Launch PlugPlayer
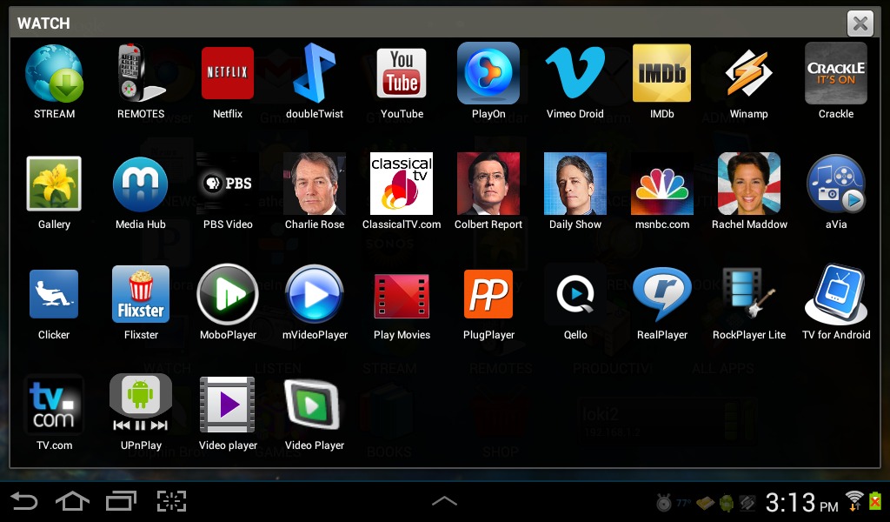The image size is (890, 522). [488, 294]
